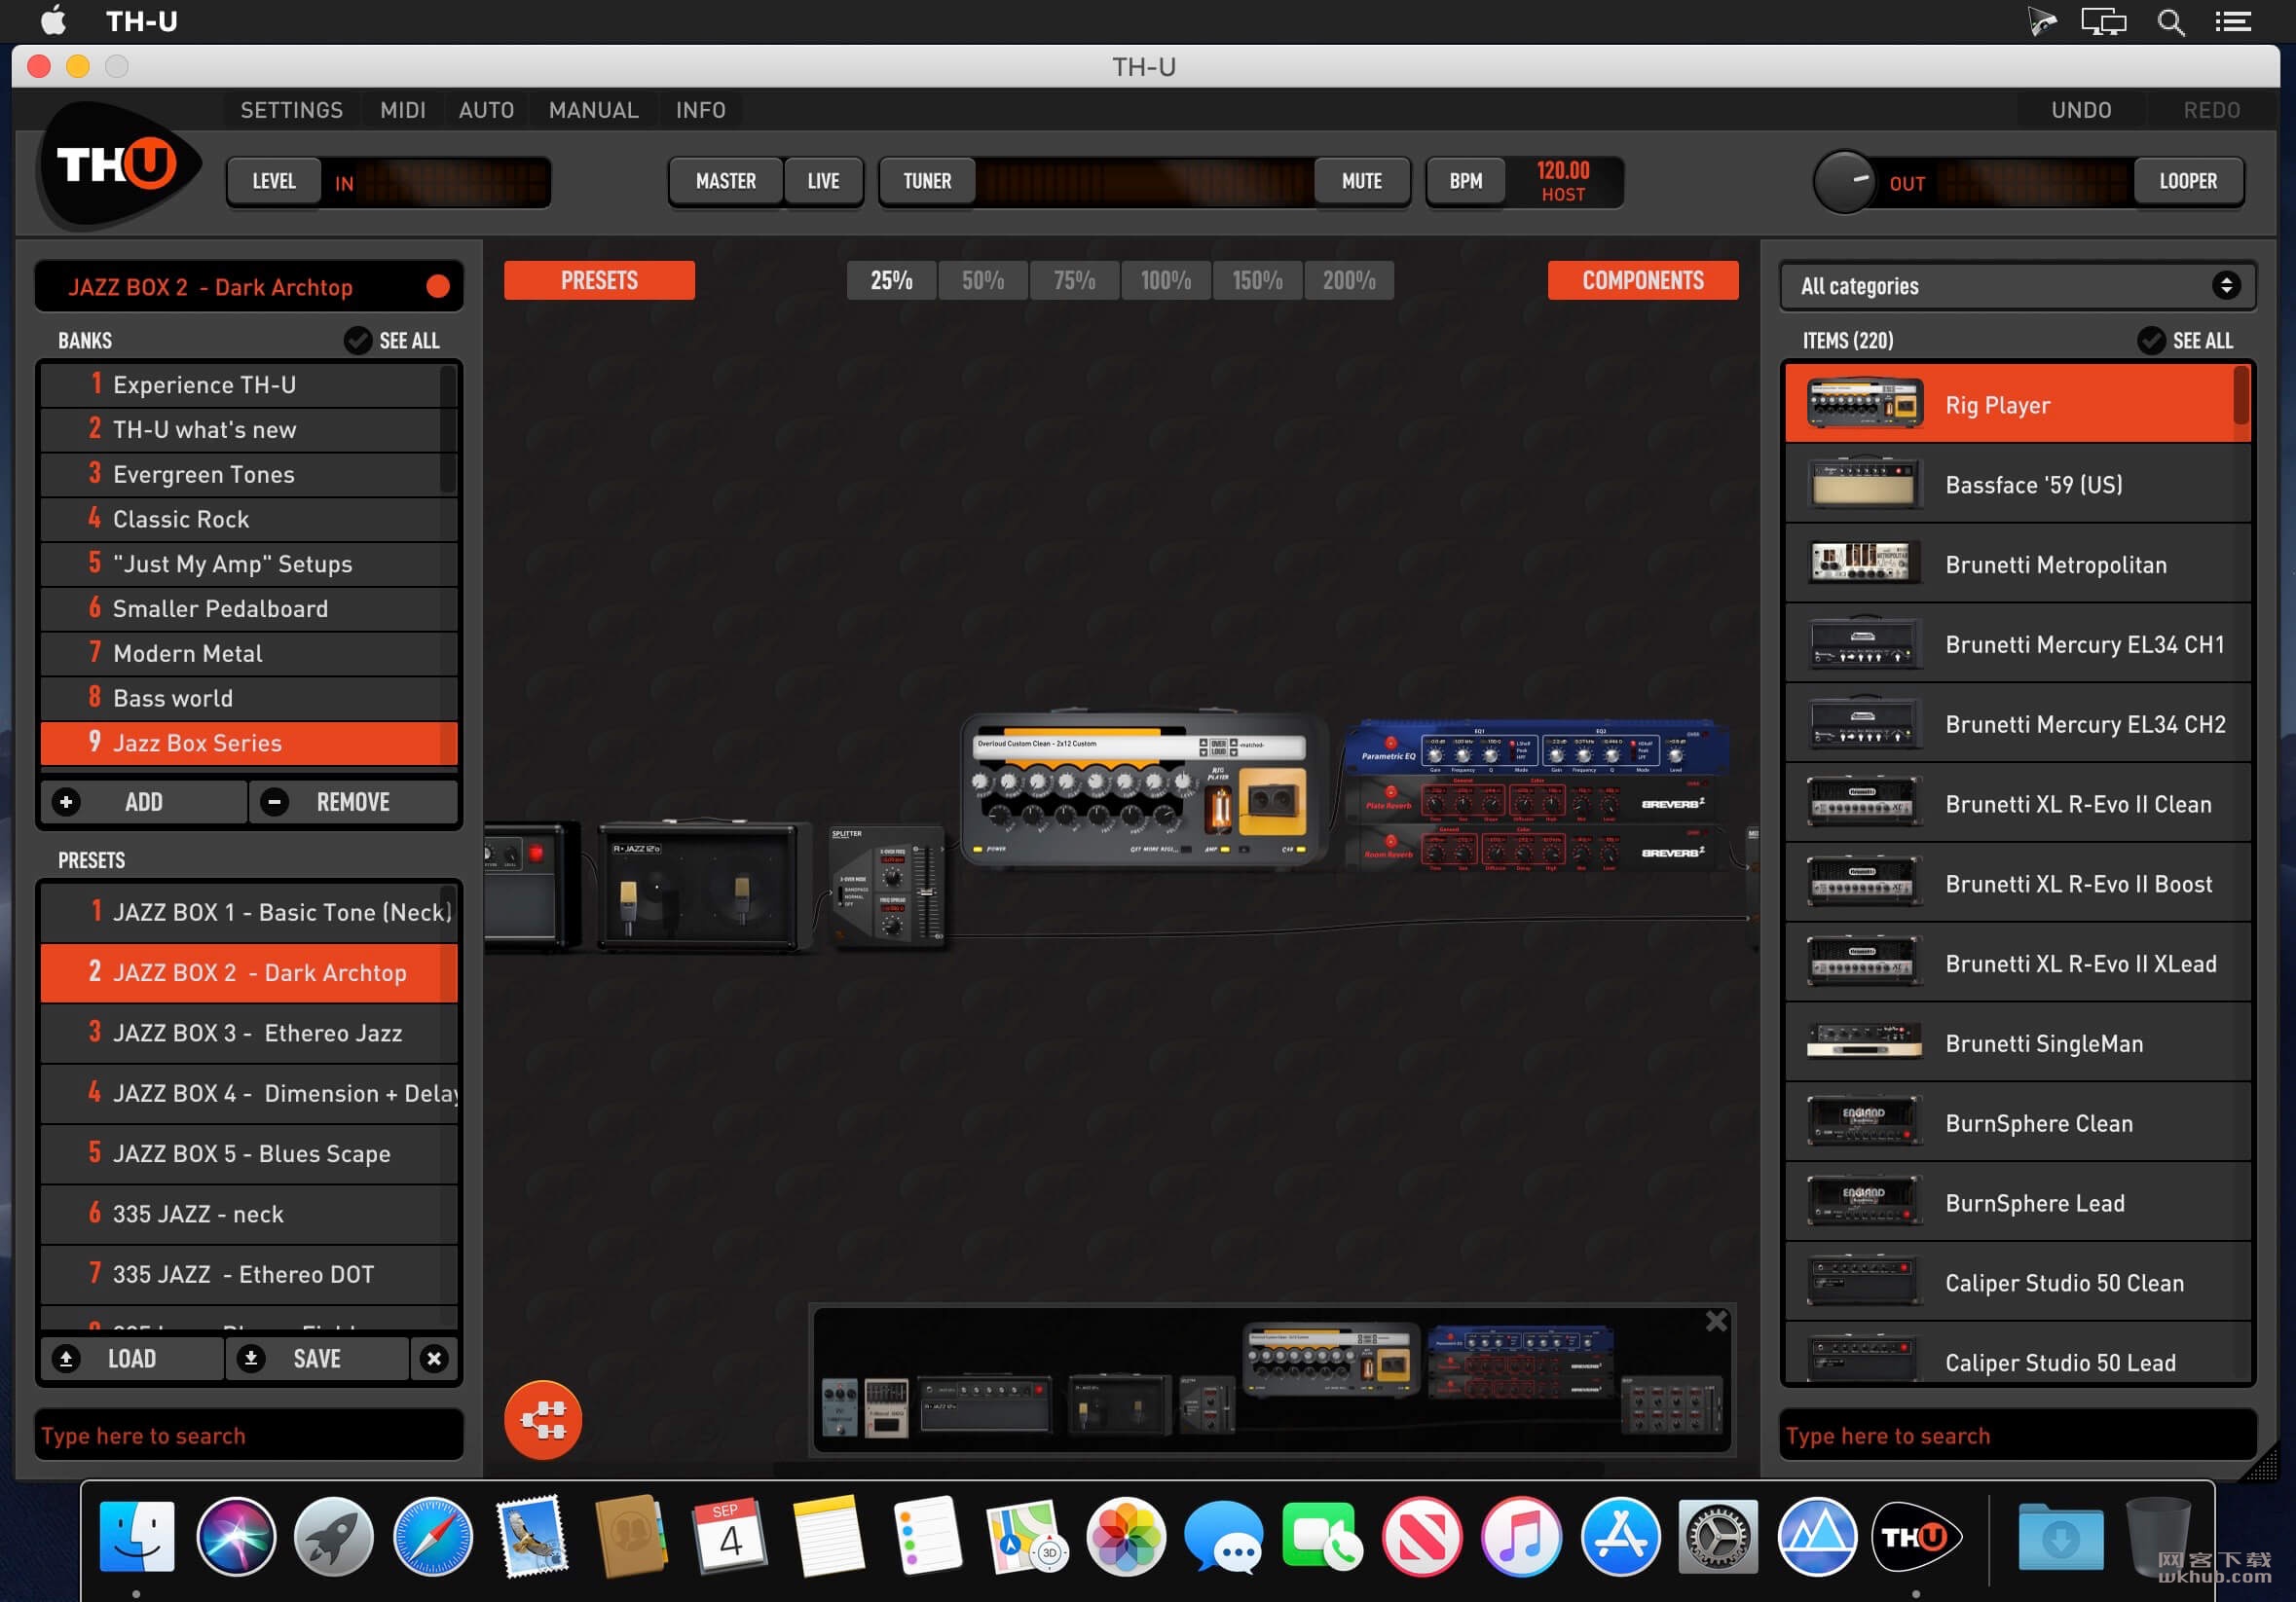Click the 120.00 HOST tempo value
The width and height of the screenshot is (2296, 1602).
click(x=1562, y=181)
